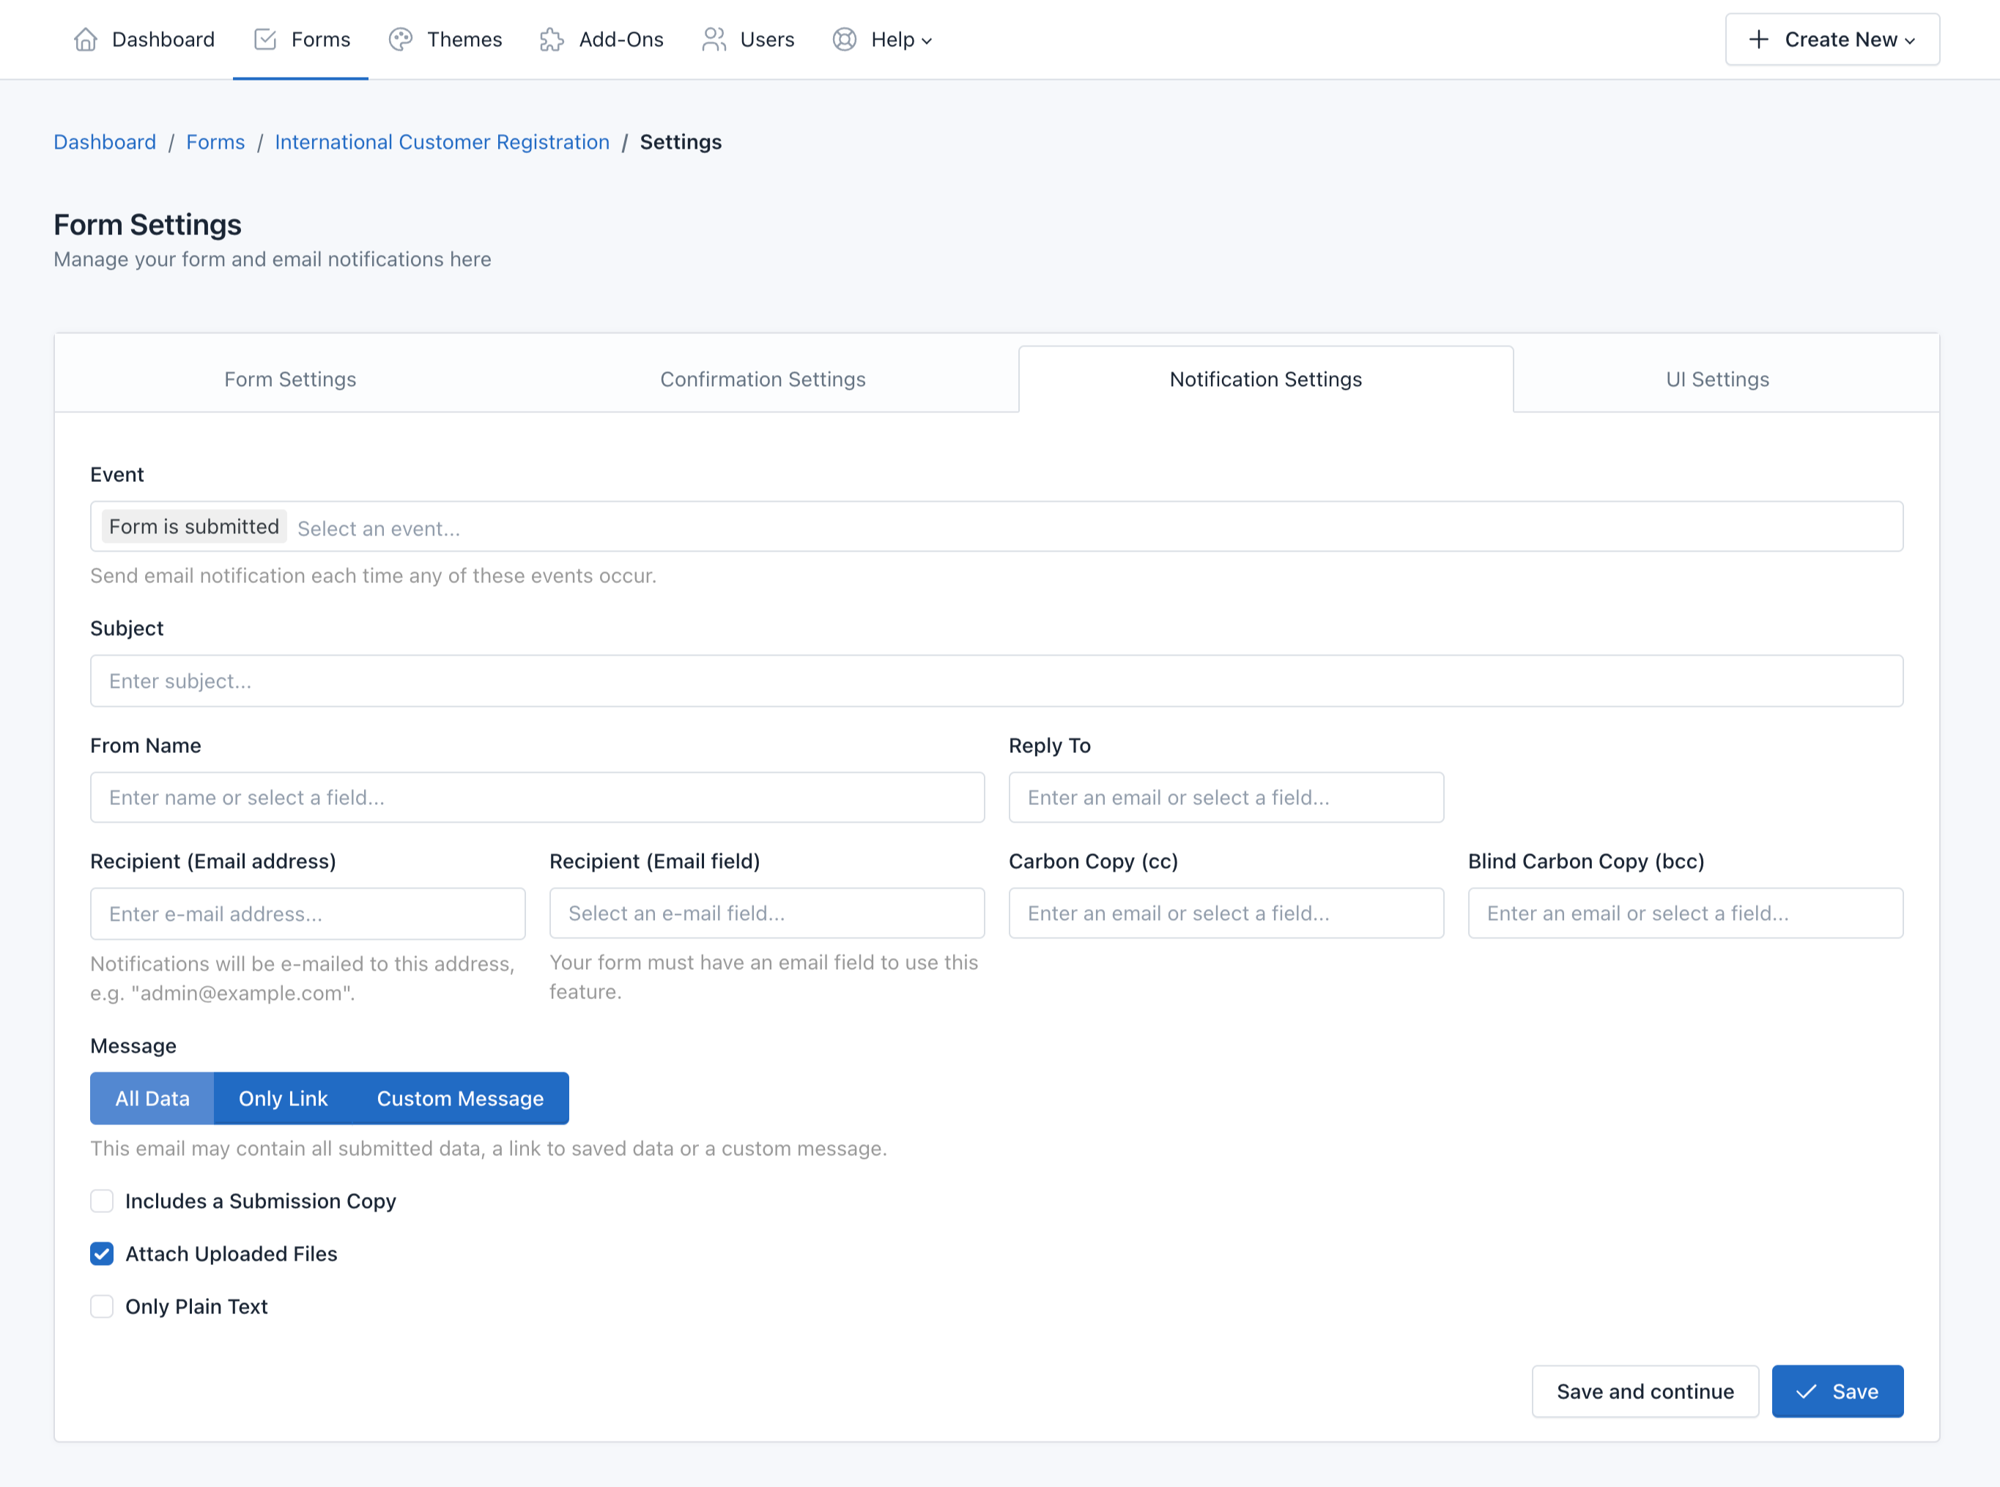The height and width of the screenshot is (1487, 2000).
Task: Open the Help dropdown menu
Action: 883,39
